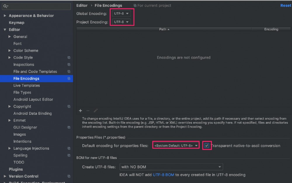Open the Global Encoding dropdown

point(121,13)
